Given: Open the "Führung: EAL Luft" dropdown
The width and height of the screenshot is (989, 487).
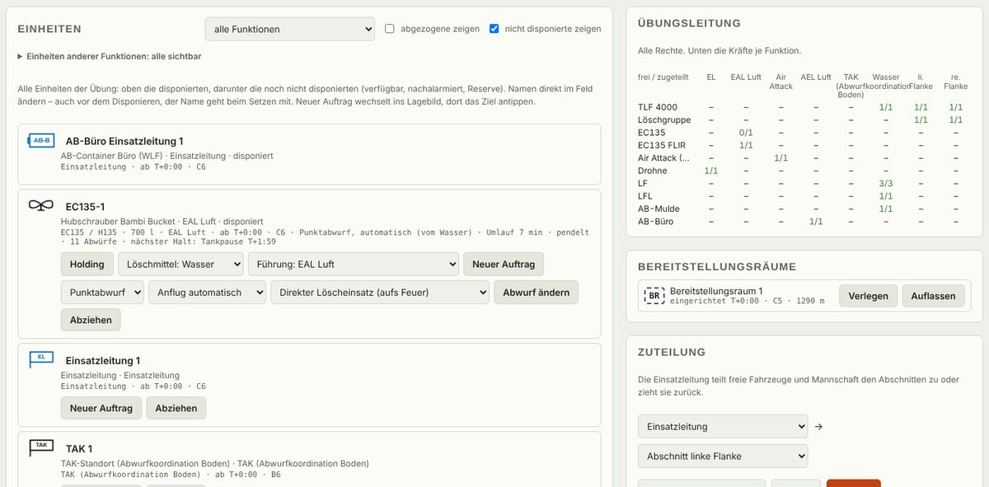Looking at the screenshot, I should tap(354, 264).
